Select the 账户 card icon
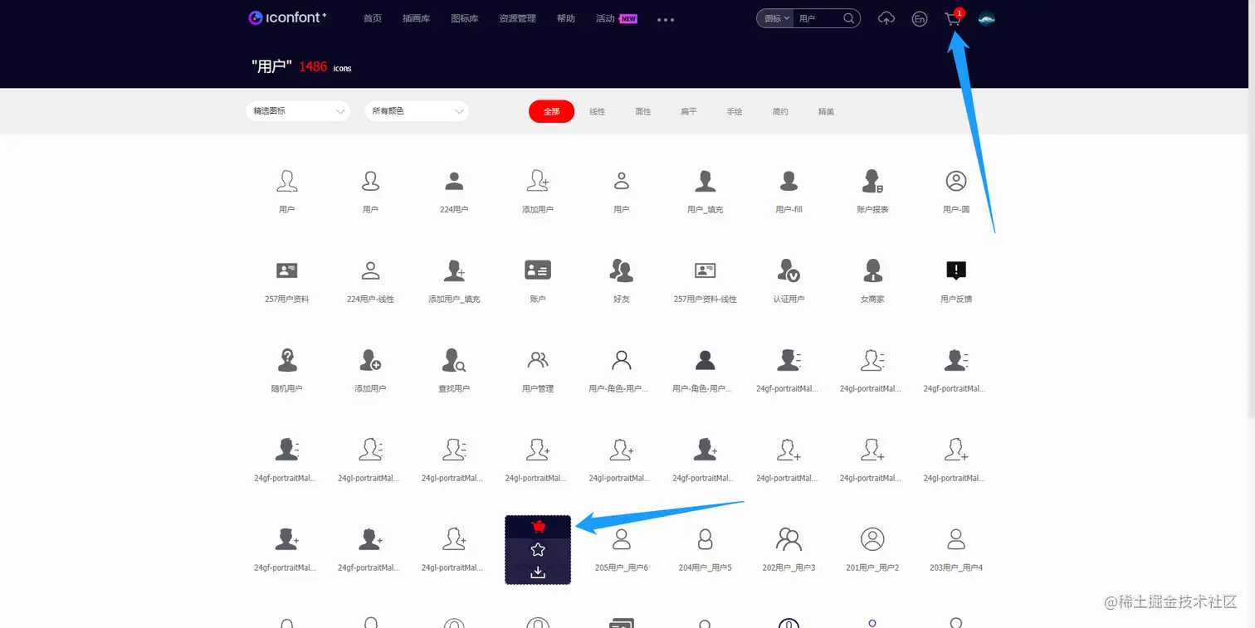Screen dimensions: 1255x628 (538, 270)
